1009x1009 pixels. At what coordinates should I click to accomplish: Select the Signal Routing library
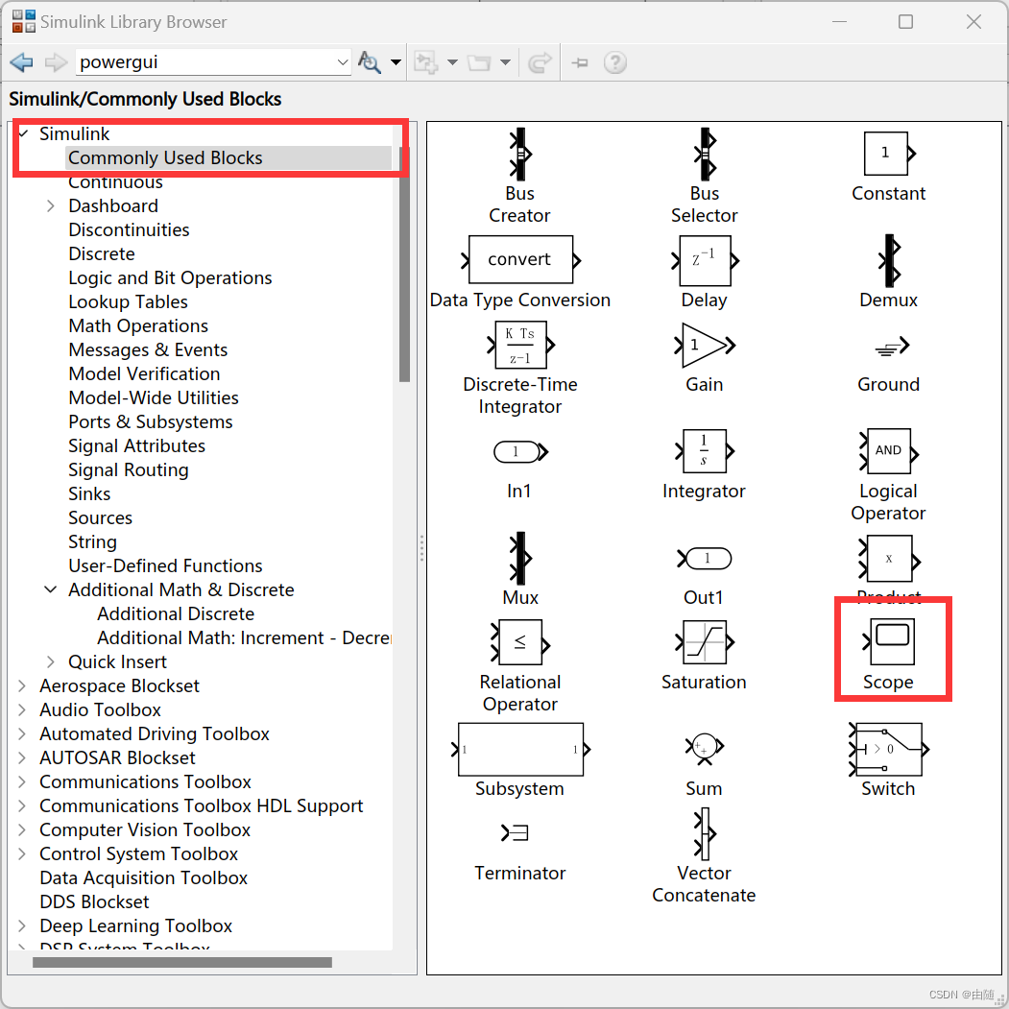(129, 469)
